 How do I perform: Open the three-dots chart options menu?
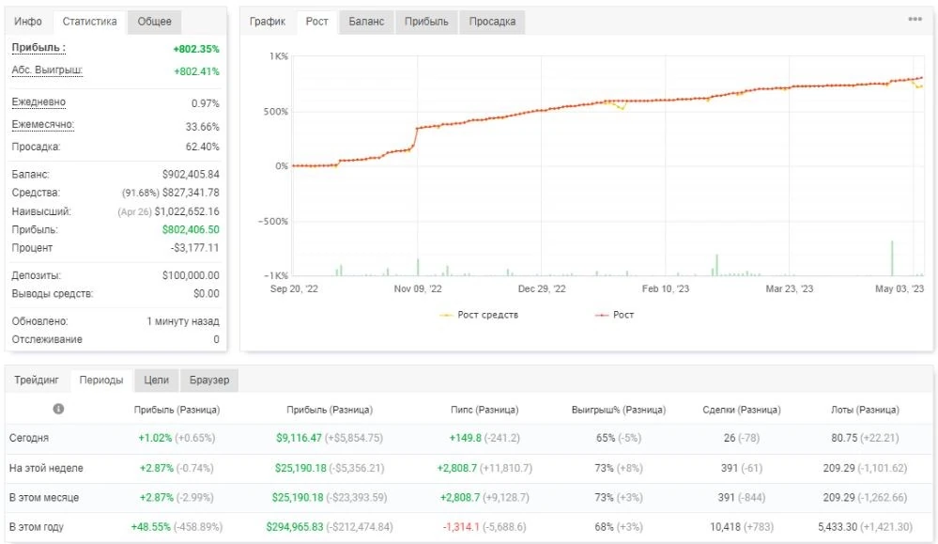[x=915, y=19]
